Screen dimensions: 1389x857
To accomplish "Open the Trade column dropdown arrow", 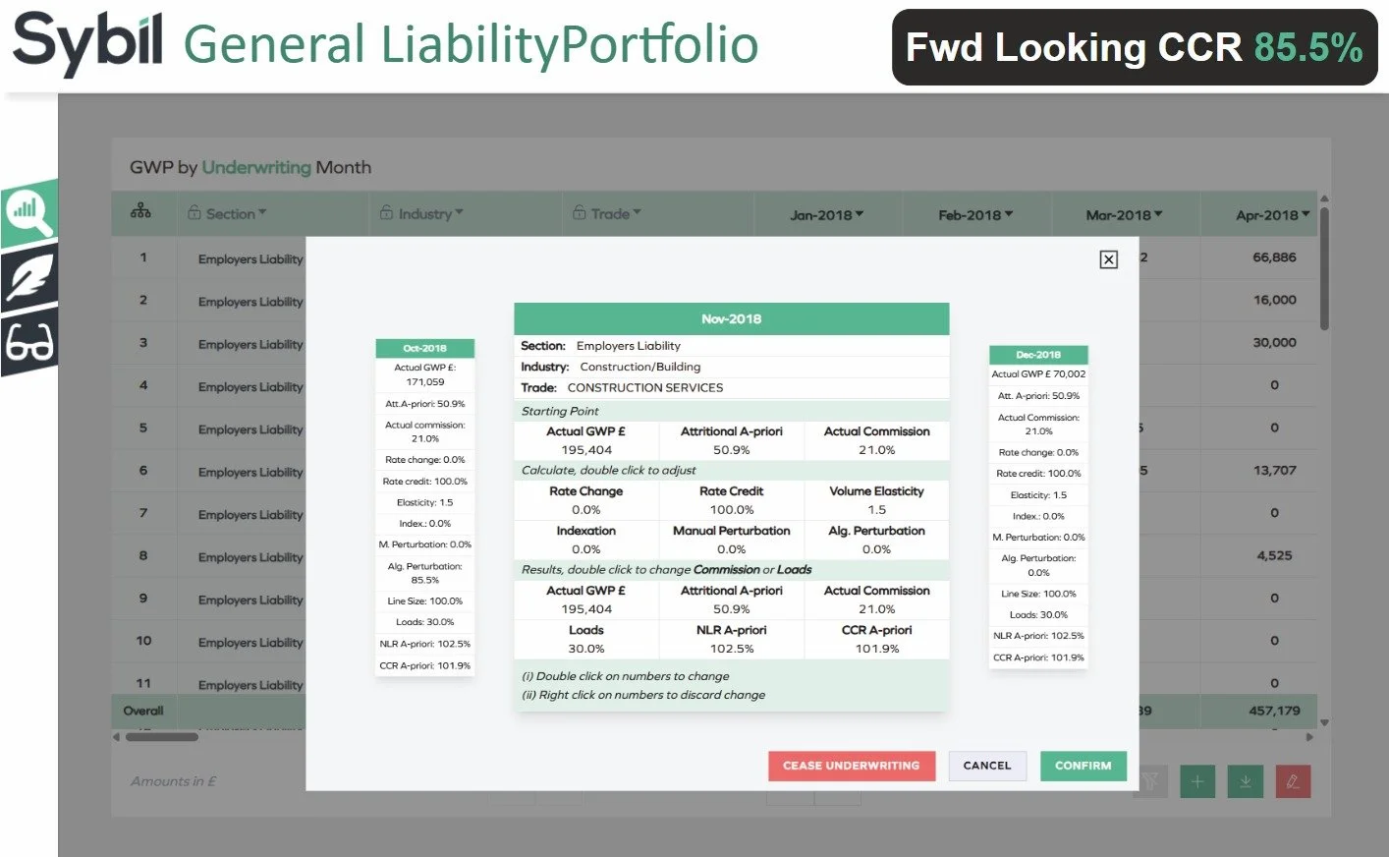I will point(637,213).
